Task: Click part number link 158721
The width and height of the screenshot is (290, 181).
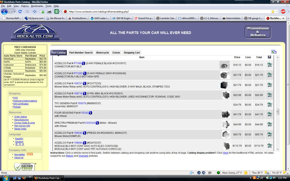Action: (x=78, y=83)
